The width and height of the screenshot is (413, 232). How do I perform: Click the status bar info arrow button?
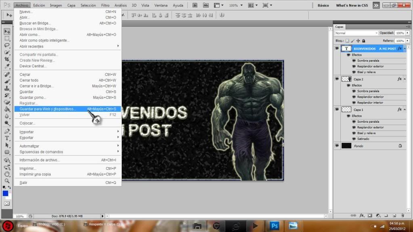tap(103, 216)
